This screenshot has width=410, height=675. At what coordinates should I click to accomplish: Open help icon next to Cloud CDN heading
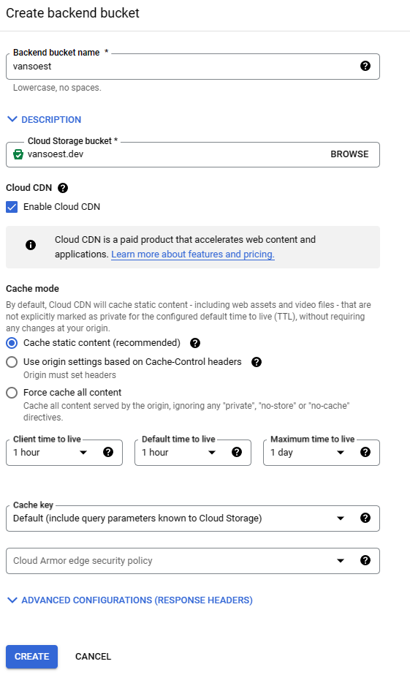pos(63,188)
